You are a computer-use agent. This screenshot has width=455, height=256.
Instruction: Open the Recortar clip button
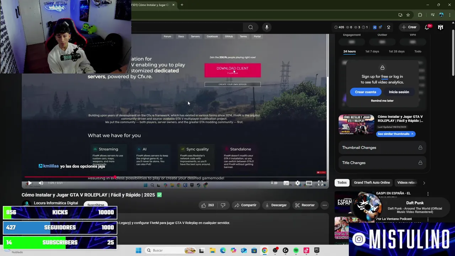(305, 205)
